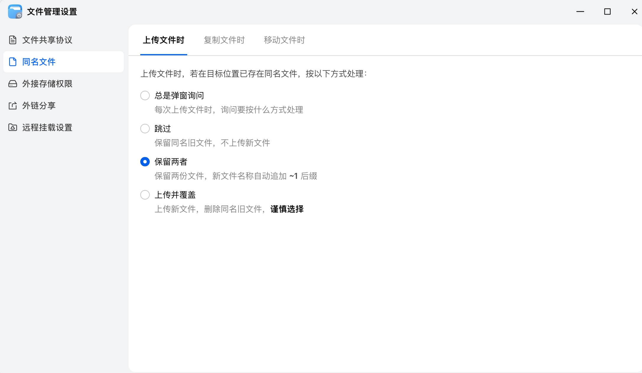Click the remote mount folder icon
Viewport: 642px width, 373px height.
(13, 127)
